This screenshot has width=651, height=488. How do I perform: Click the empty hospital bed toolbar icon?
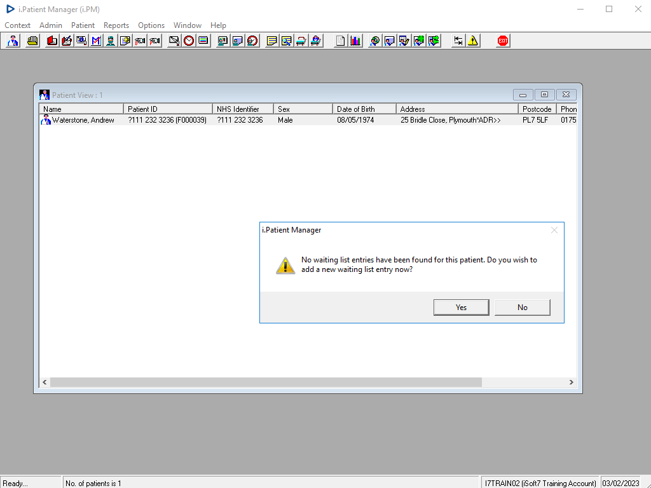(x=301, y=41)
